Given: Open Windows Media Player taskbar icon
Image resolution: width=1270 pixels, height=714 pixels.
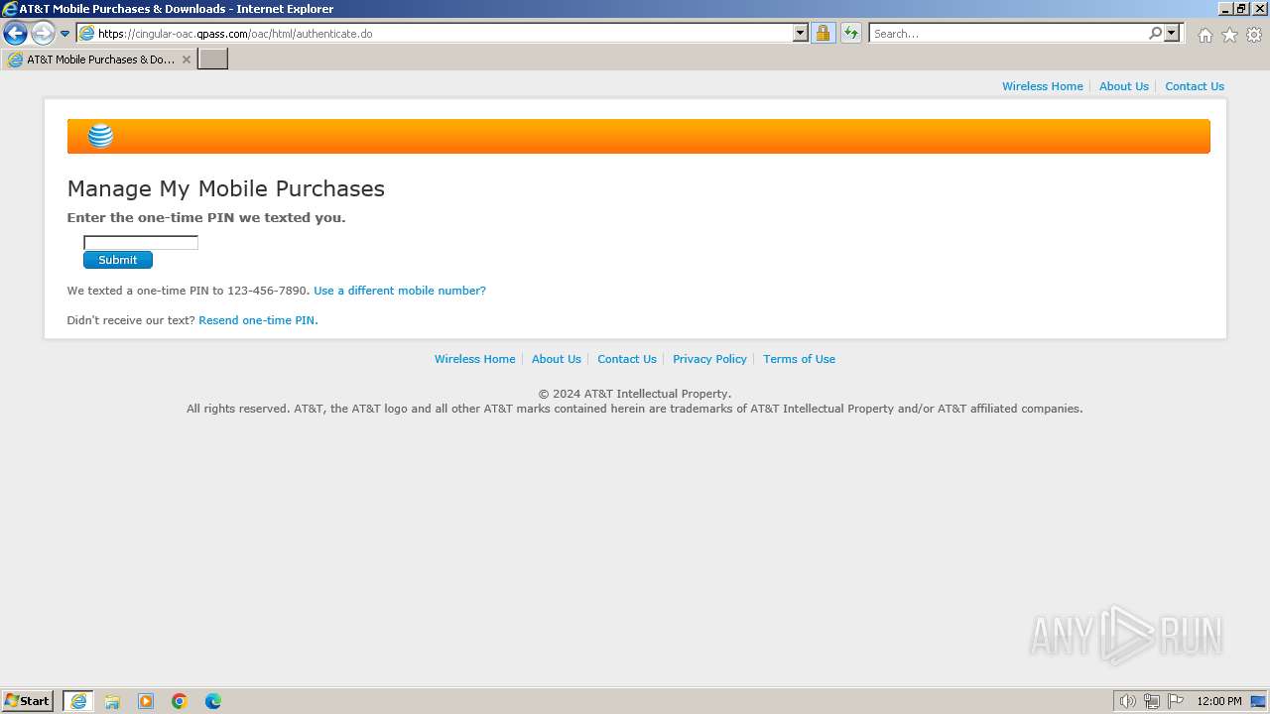Looking at the screenshot, I should (x=146, y=701).
